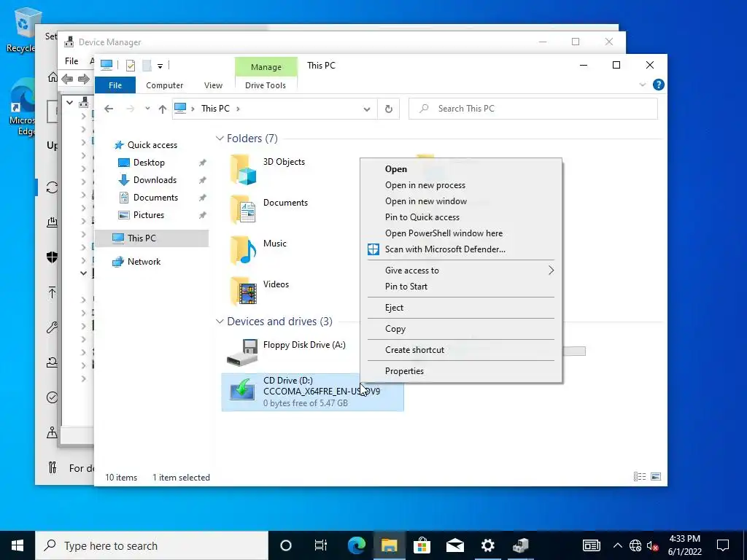Image resolution: width=747 pixels, height=560 pixels.
Task: Open Downloads in the navigation pane
Action: pyautogui.click(x=155, y=180)
